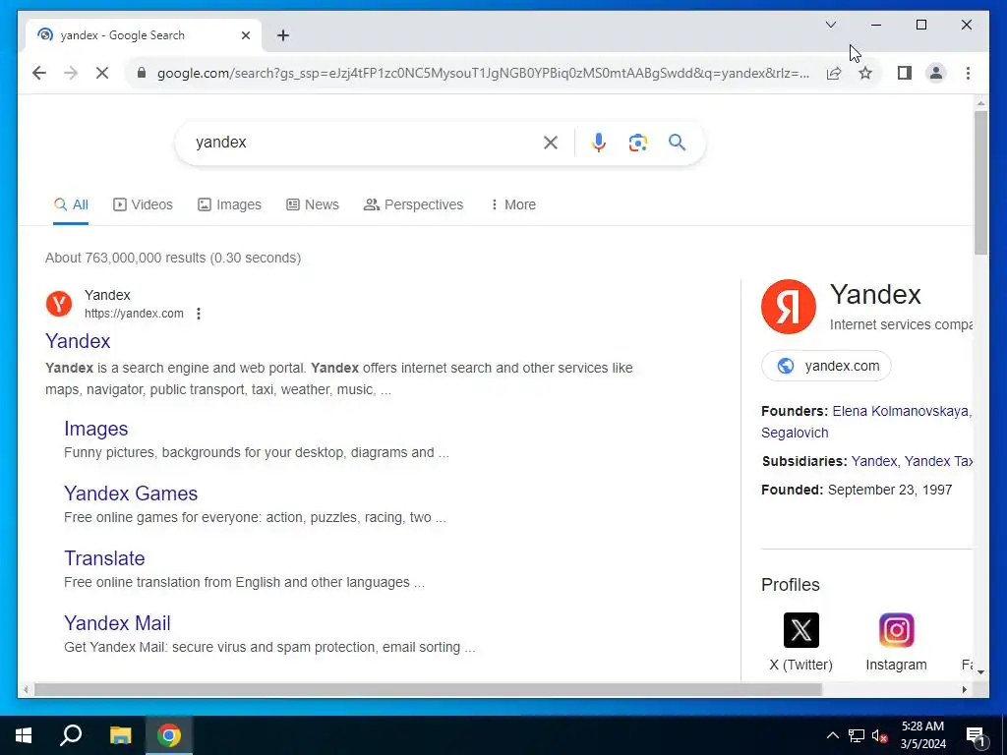Open the Translate sitelink
This screenshot has width=1007, height=755.
point(104,558)
